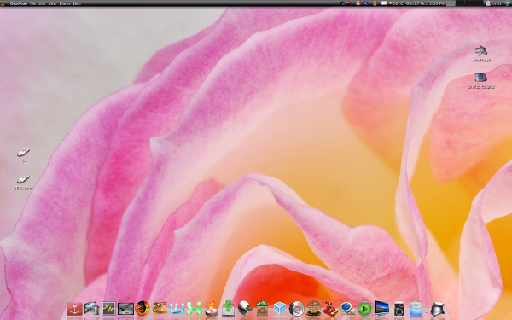This screenshot has width=512, height=320.
Task: Launch the system monitor waveform icon in dock
Action: 108,309
